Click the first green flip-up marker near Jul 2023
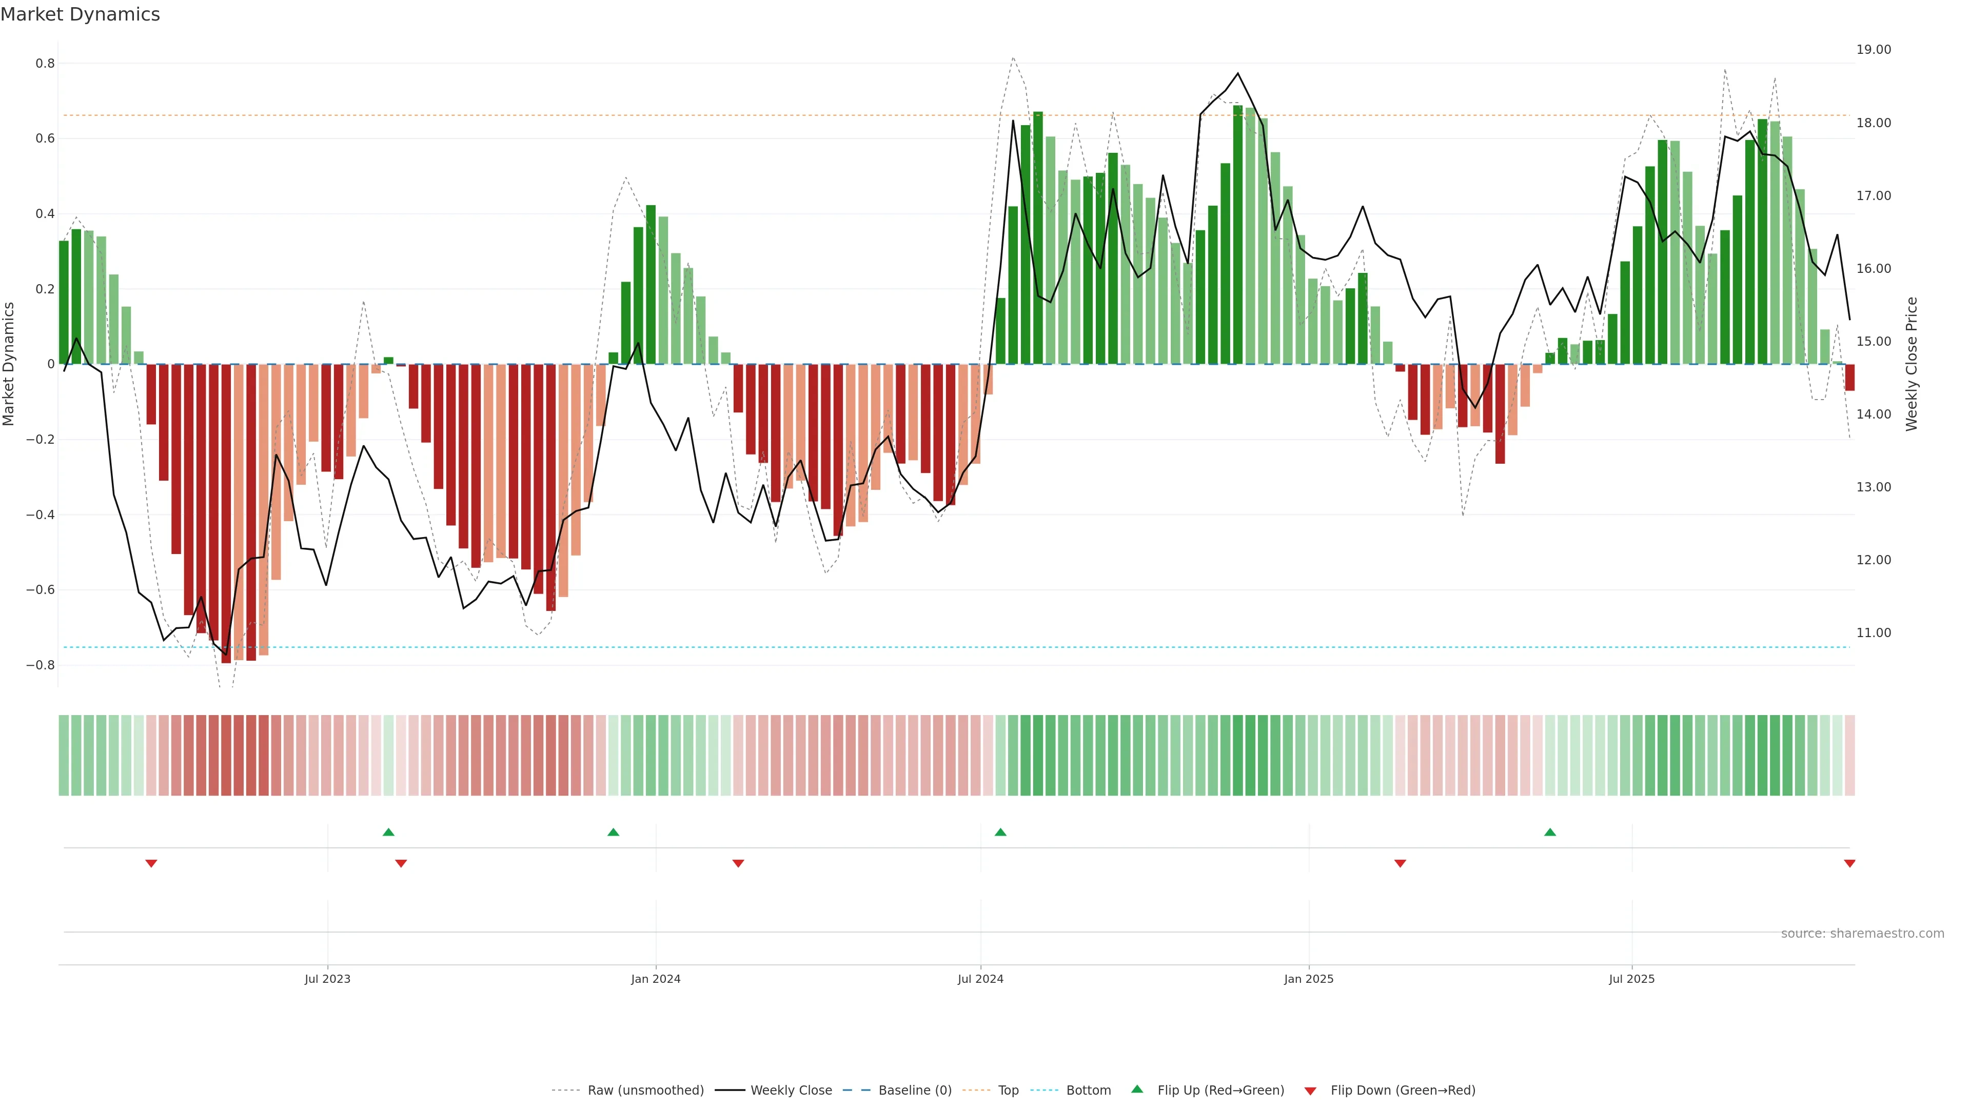1970x1108 pixels. pyautogui.click(x=388, y=832)
